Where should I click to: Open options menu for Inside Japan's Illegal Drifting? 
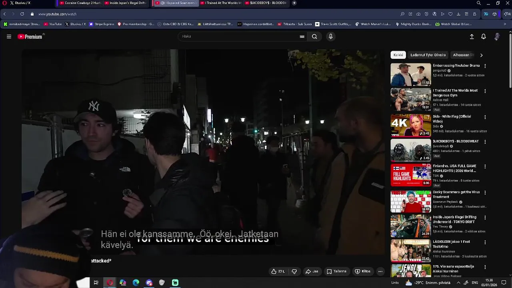[x=485, y=218]
